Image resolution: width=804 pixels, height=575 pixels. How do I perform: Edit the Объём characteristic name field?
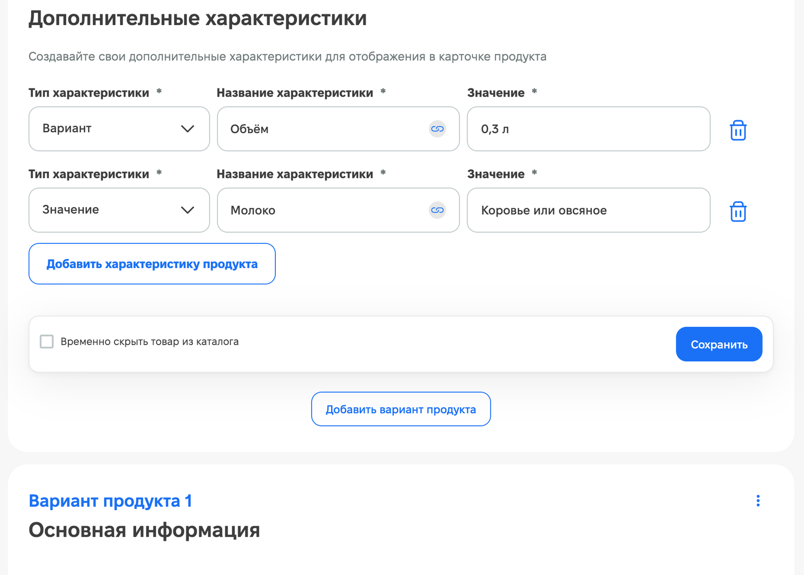[x=338, y=129]
